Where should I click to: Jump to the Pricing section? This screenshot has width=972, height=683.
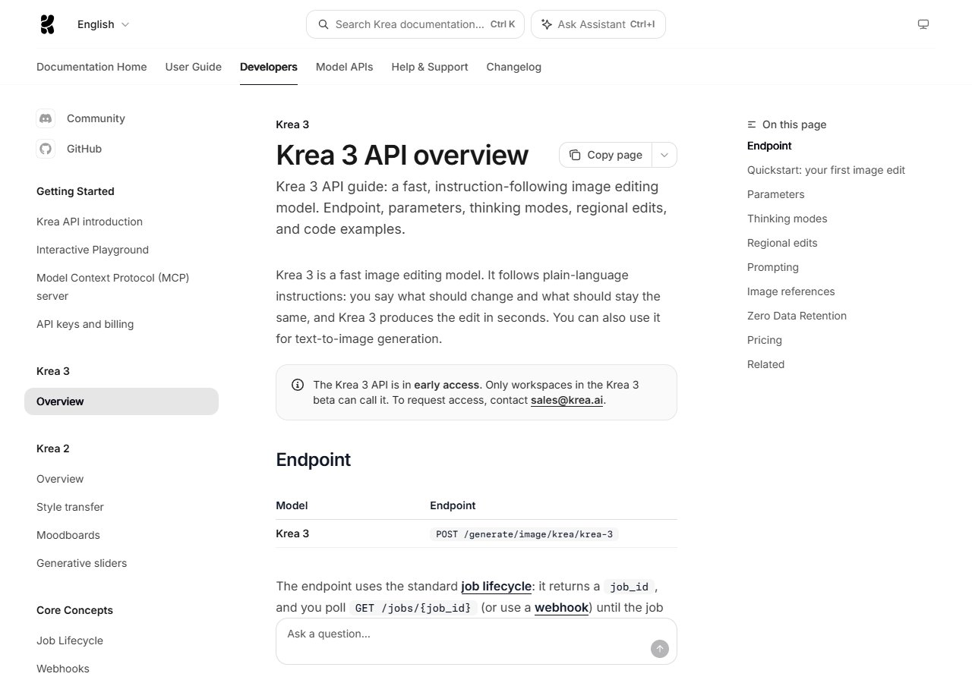click(765, 340)
